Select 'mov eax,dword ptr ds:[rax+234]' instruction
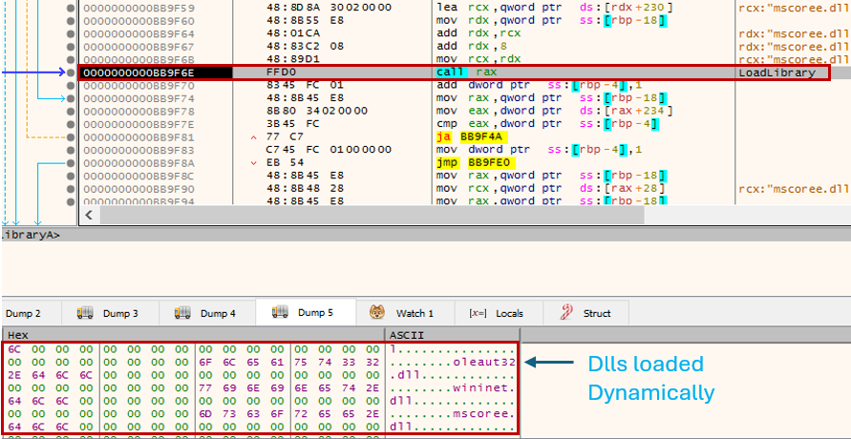This screenshot has width=851, height=439. 555,111
